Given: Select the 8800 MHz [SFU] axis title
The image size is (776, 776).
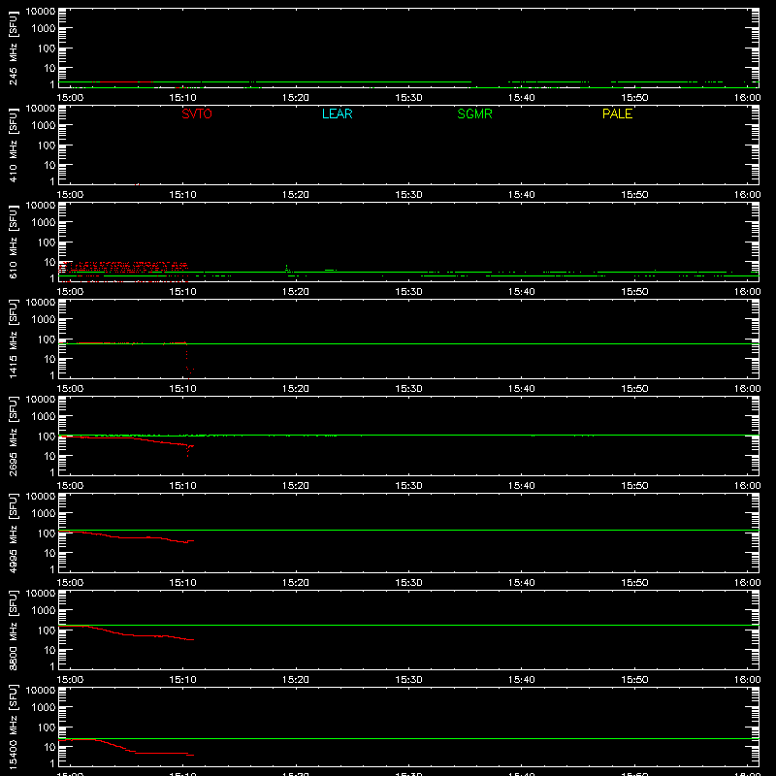Looking at the screenshot, I should coord(14,630).
